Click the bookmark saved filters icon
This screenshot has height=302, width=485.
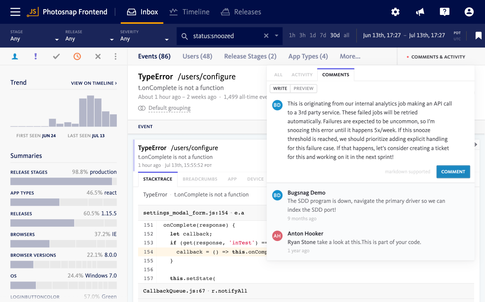coord(478,36)
